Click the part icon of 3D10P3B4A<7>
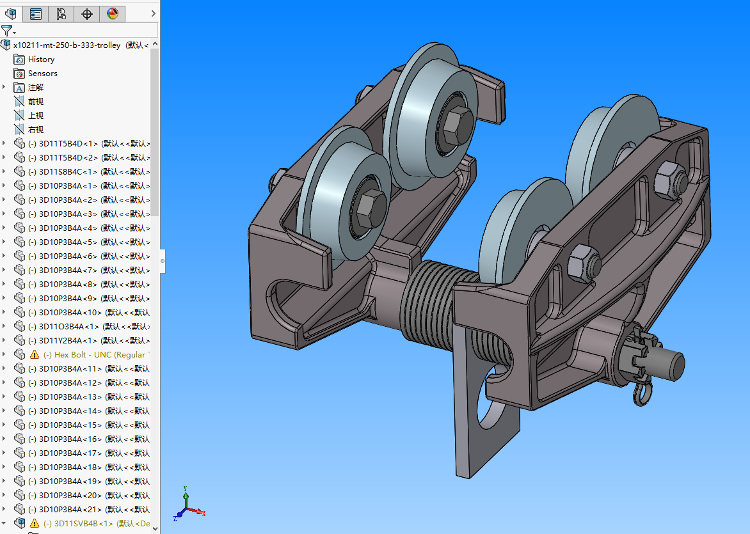Screen dimensions: 750x534 [x=19, y=270]
